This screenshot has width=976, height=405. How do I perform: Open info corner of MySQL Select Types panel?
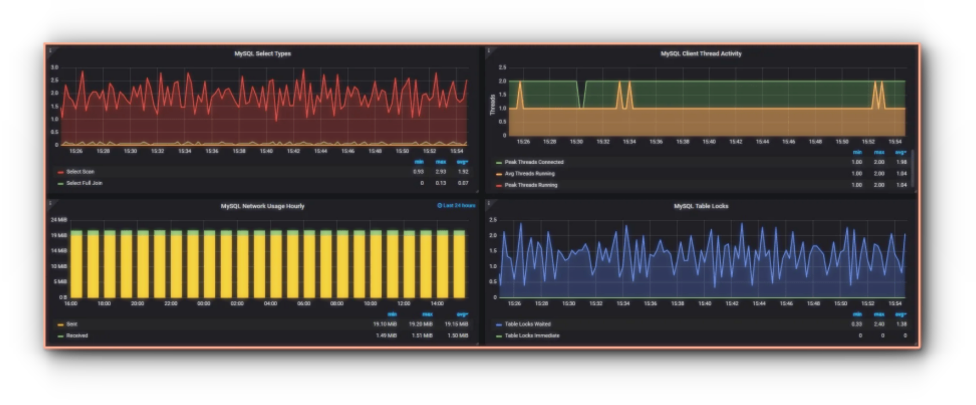pyautogui.click(x=50, y=51)
